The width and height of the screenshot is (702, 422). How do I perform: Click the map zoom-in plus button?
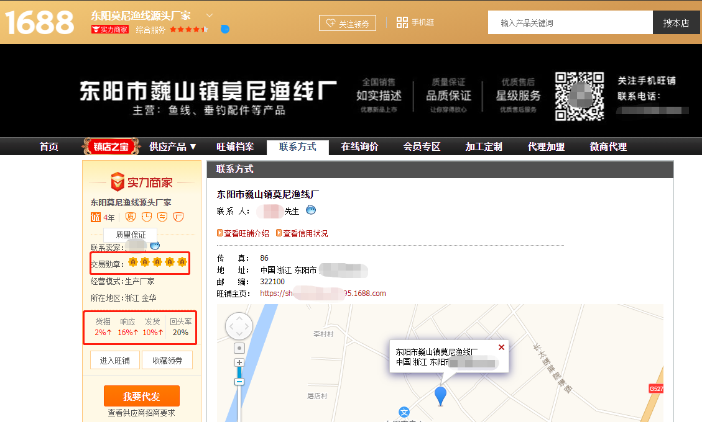(x=239, y=362)
